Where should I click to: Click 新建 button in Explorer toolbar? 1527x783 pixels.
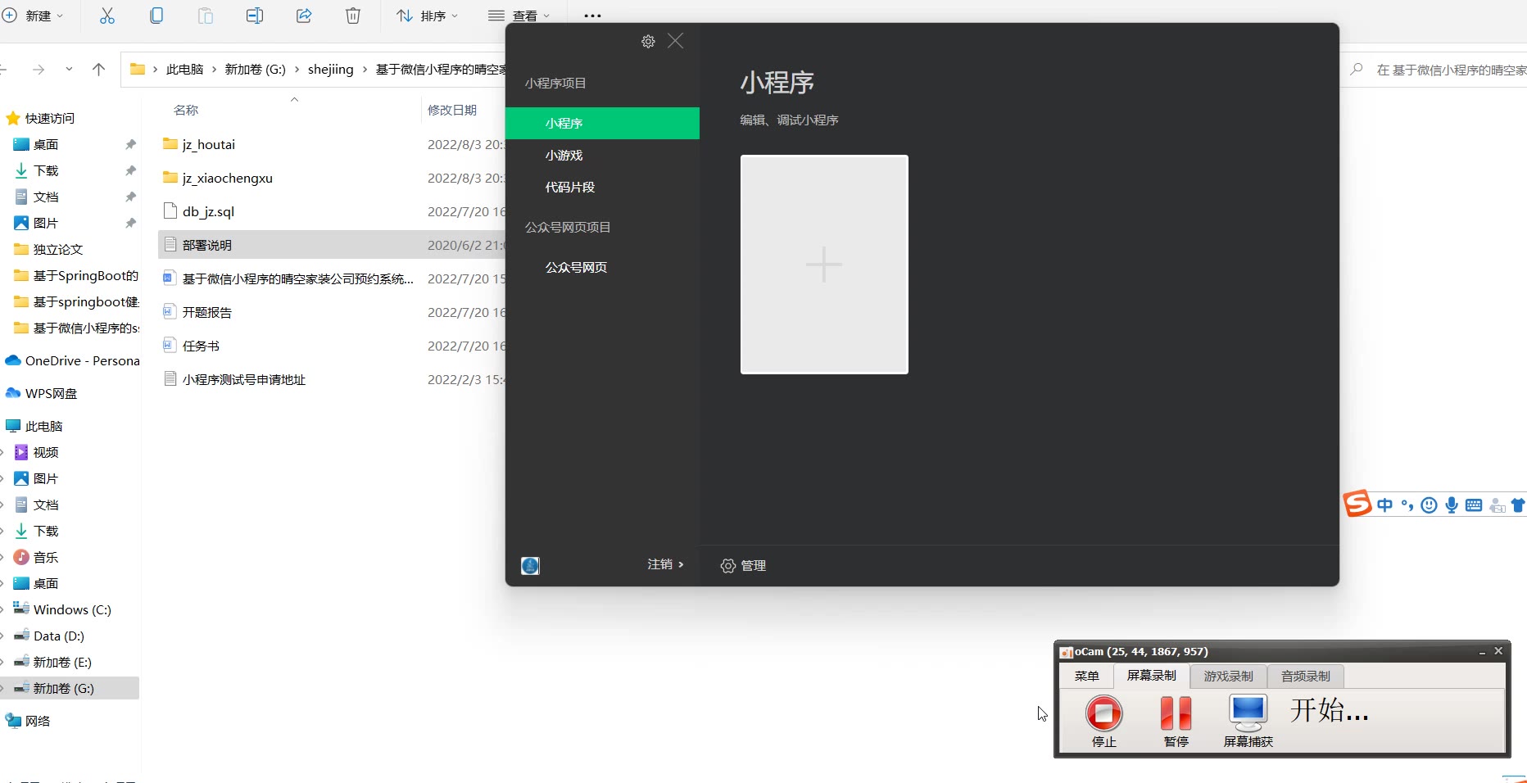click(x=33, y=16)
